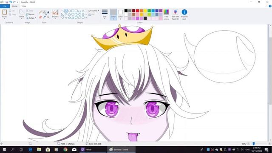Select the Color 1 foreground box

[113, 14]
